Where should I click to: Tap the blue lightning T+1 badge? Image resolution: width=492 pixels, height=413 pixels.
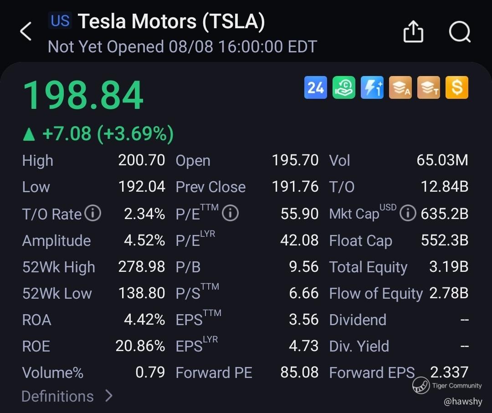372,87
